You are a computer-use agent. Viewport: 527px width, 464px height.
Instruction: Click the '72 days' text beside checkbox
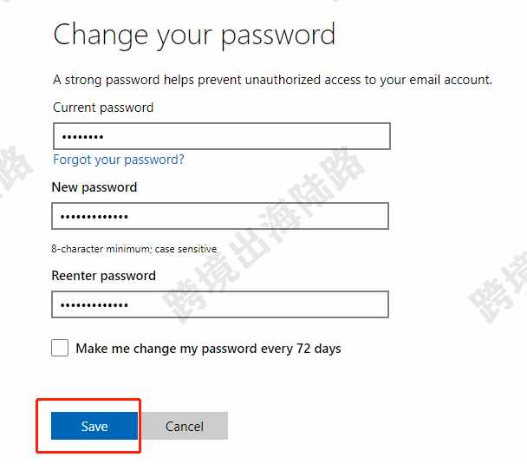pyautogui.click(x=319, y=349)
